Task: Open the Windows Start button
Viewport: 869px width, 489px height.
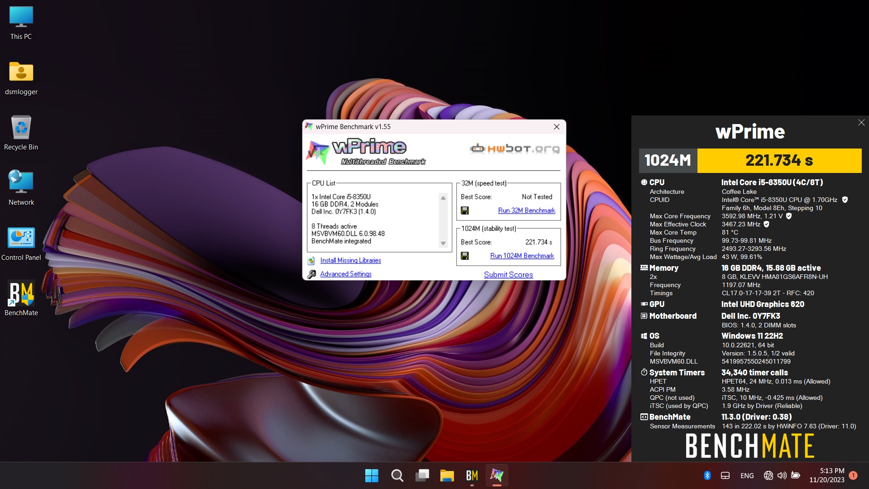Action: click(372, 475)
